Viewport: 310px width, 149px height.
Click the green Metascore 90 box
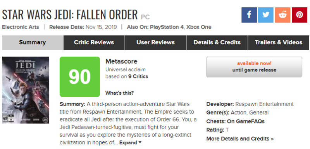(x=80, y=77)
